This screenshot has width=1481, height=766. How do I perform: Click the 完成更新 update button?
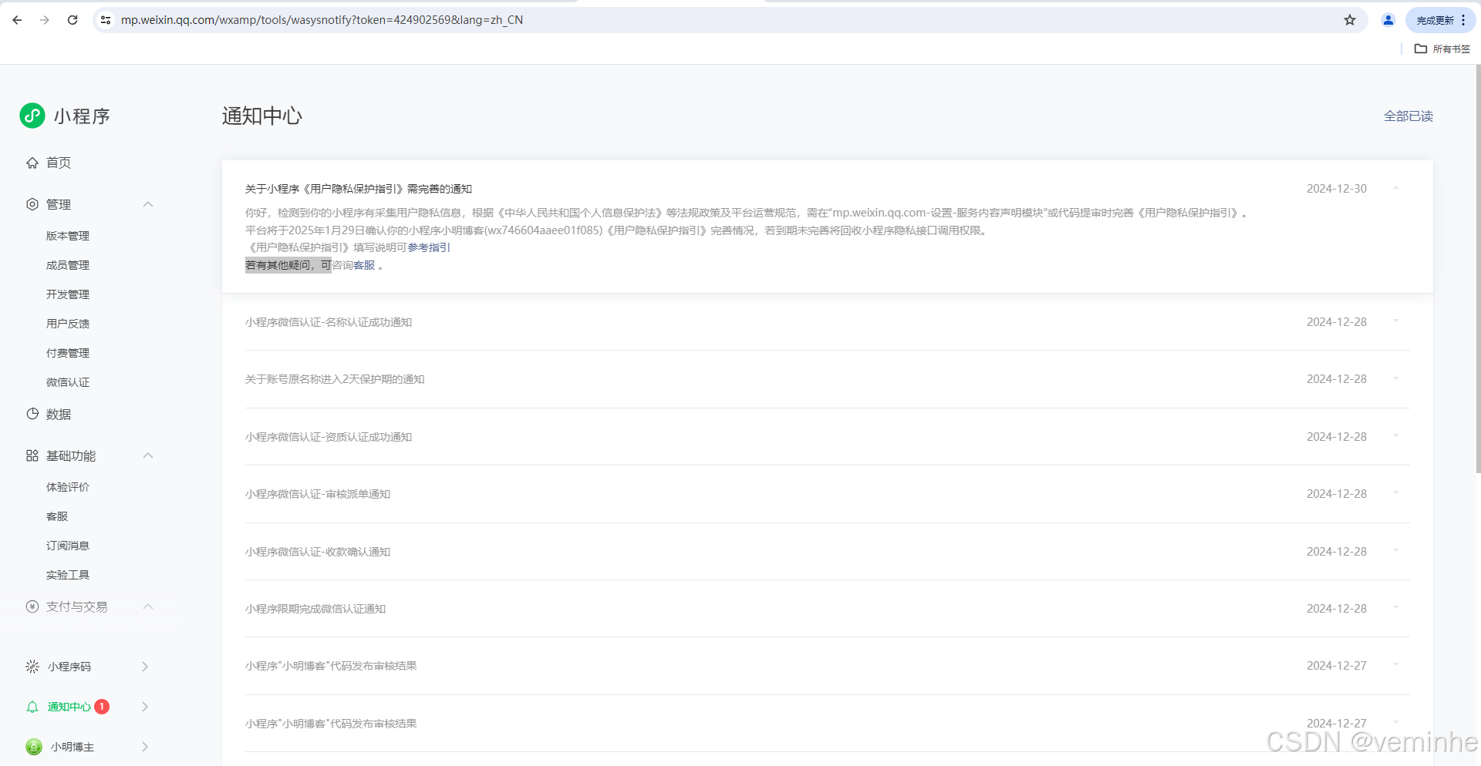(x=1440, y=20)
